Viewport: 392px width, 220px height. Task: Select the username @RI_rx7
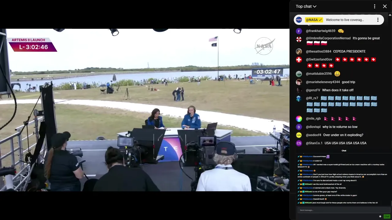[312, 98]
